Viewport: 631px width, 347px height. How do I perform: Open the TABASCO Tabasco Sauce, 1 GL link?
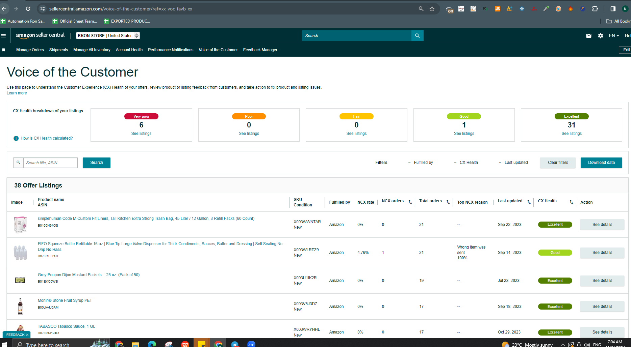coord(67,326)
